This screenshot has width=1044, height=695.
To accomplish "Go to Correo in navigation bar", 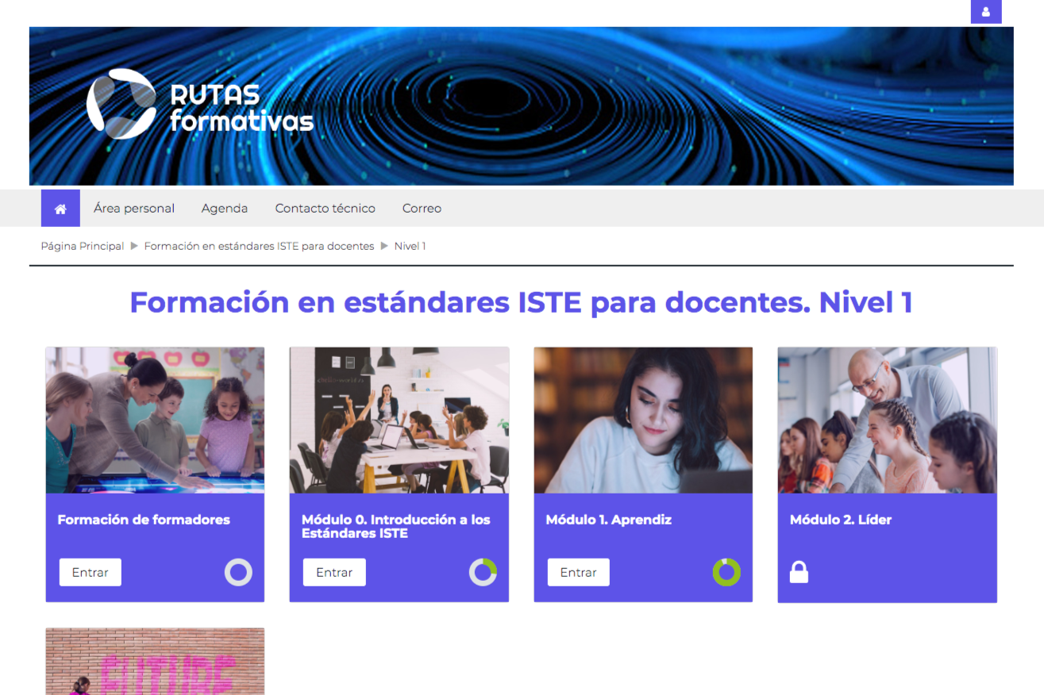I will [422, 209].
